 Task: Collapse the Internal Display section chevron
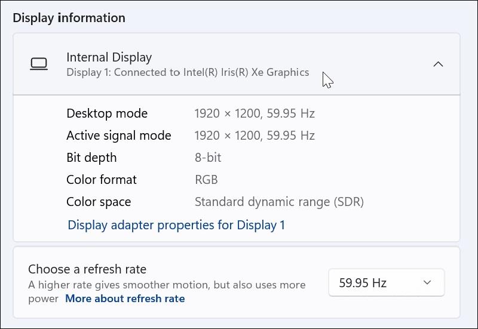click(438, 64)
